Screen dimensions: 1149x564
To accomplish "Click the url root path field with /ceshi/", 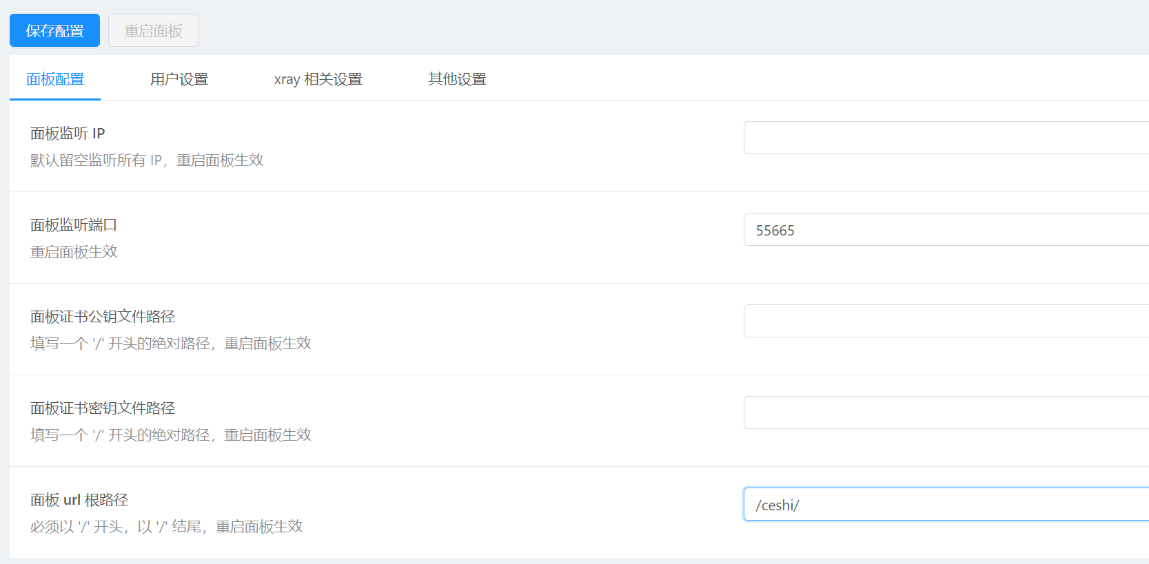I will pyautogui.click(x=944, y=505).
